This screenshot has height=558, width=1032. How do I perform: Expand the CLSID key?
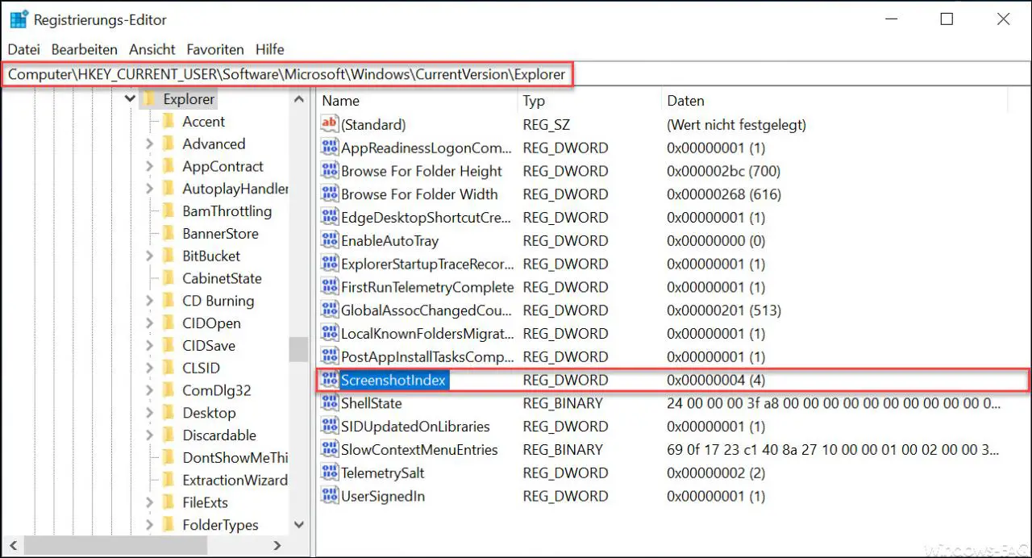pos(149,369)
